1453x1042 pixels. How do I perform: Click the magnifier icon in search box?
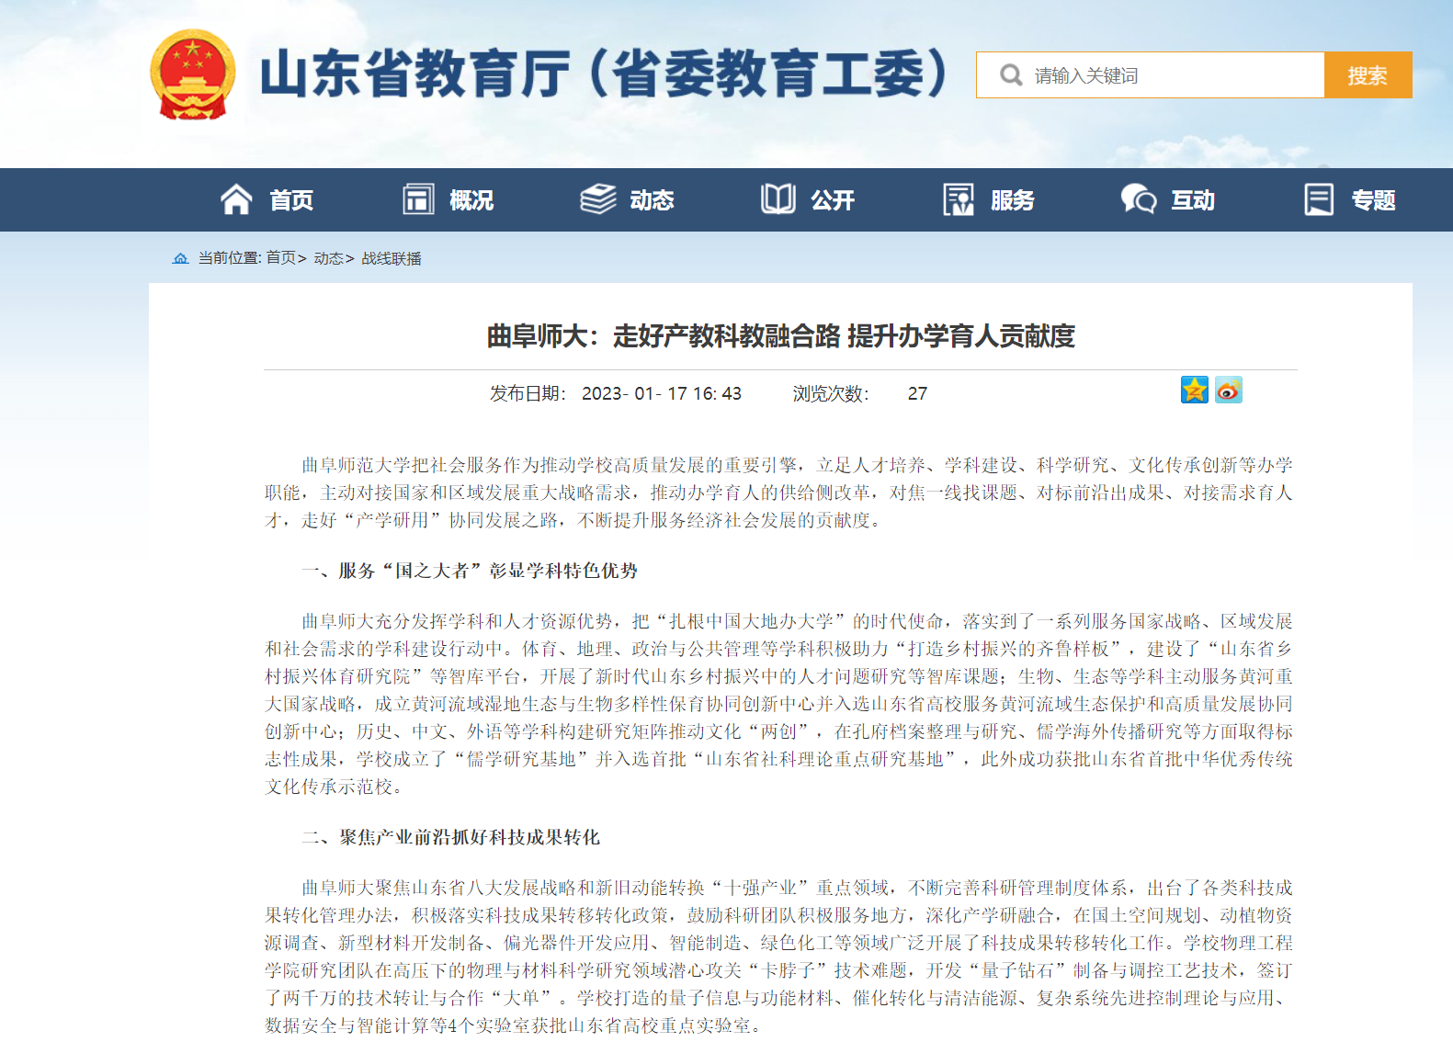coord(1011,75)
